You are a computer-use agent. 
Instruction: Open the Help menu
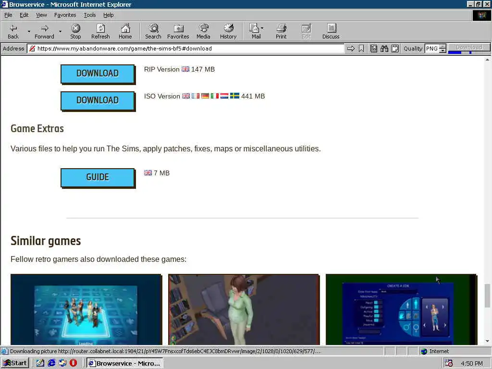108,15
